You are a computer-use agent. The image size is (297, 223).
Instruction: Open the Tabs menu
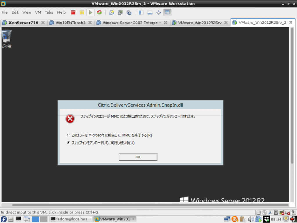(x=49, y=12)
